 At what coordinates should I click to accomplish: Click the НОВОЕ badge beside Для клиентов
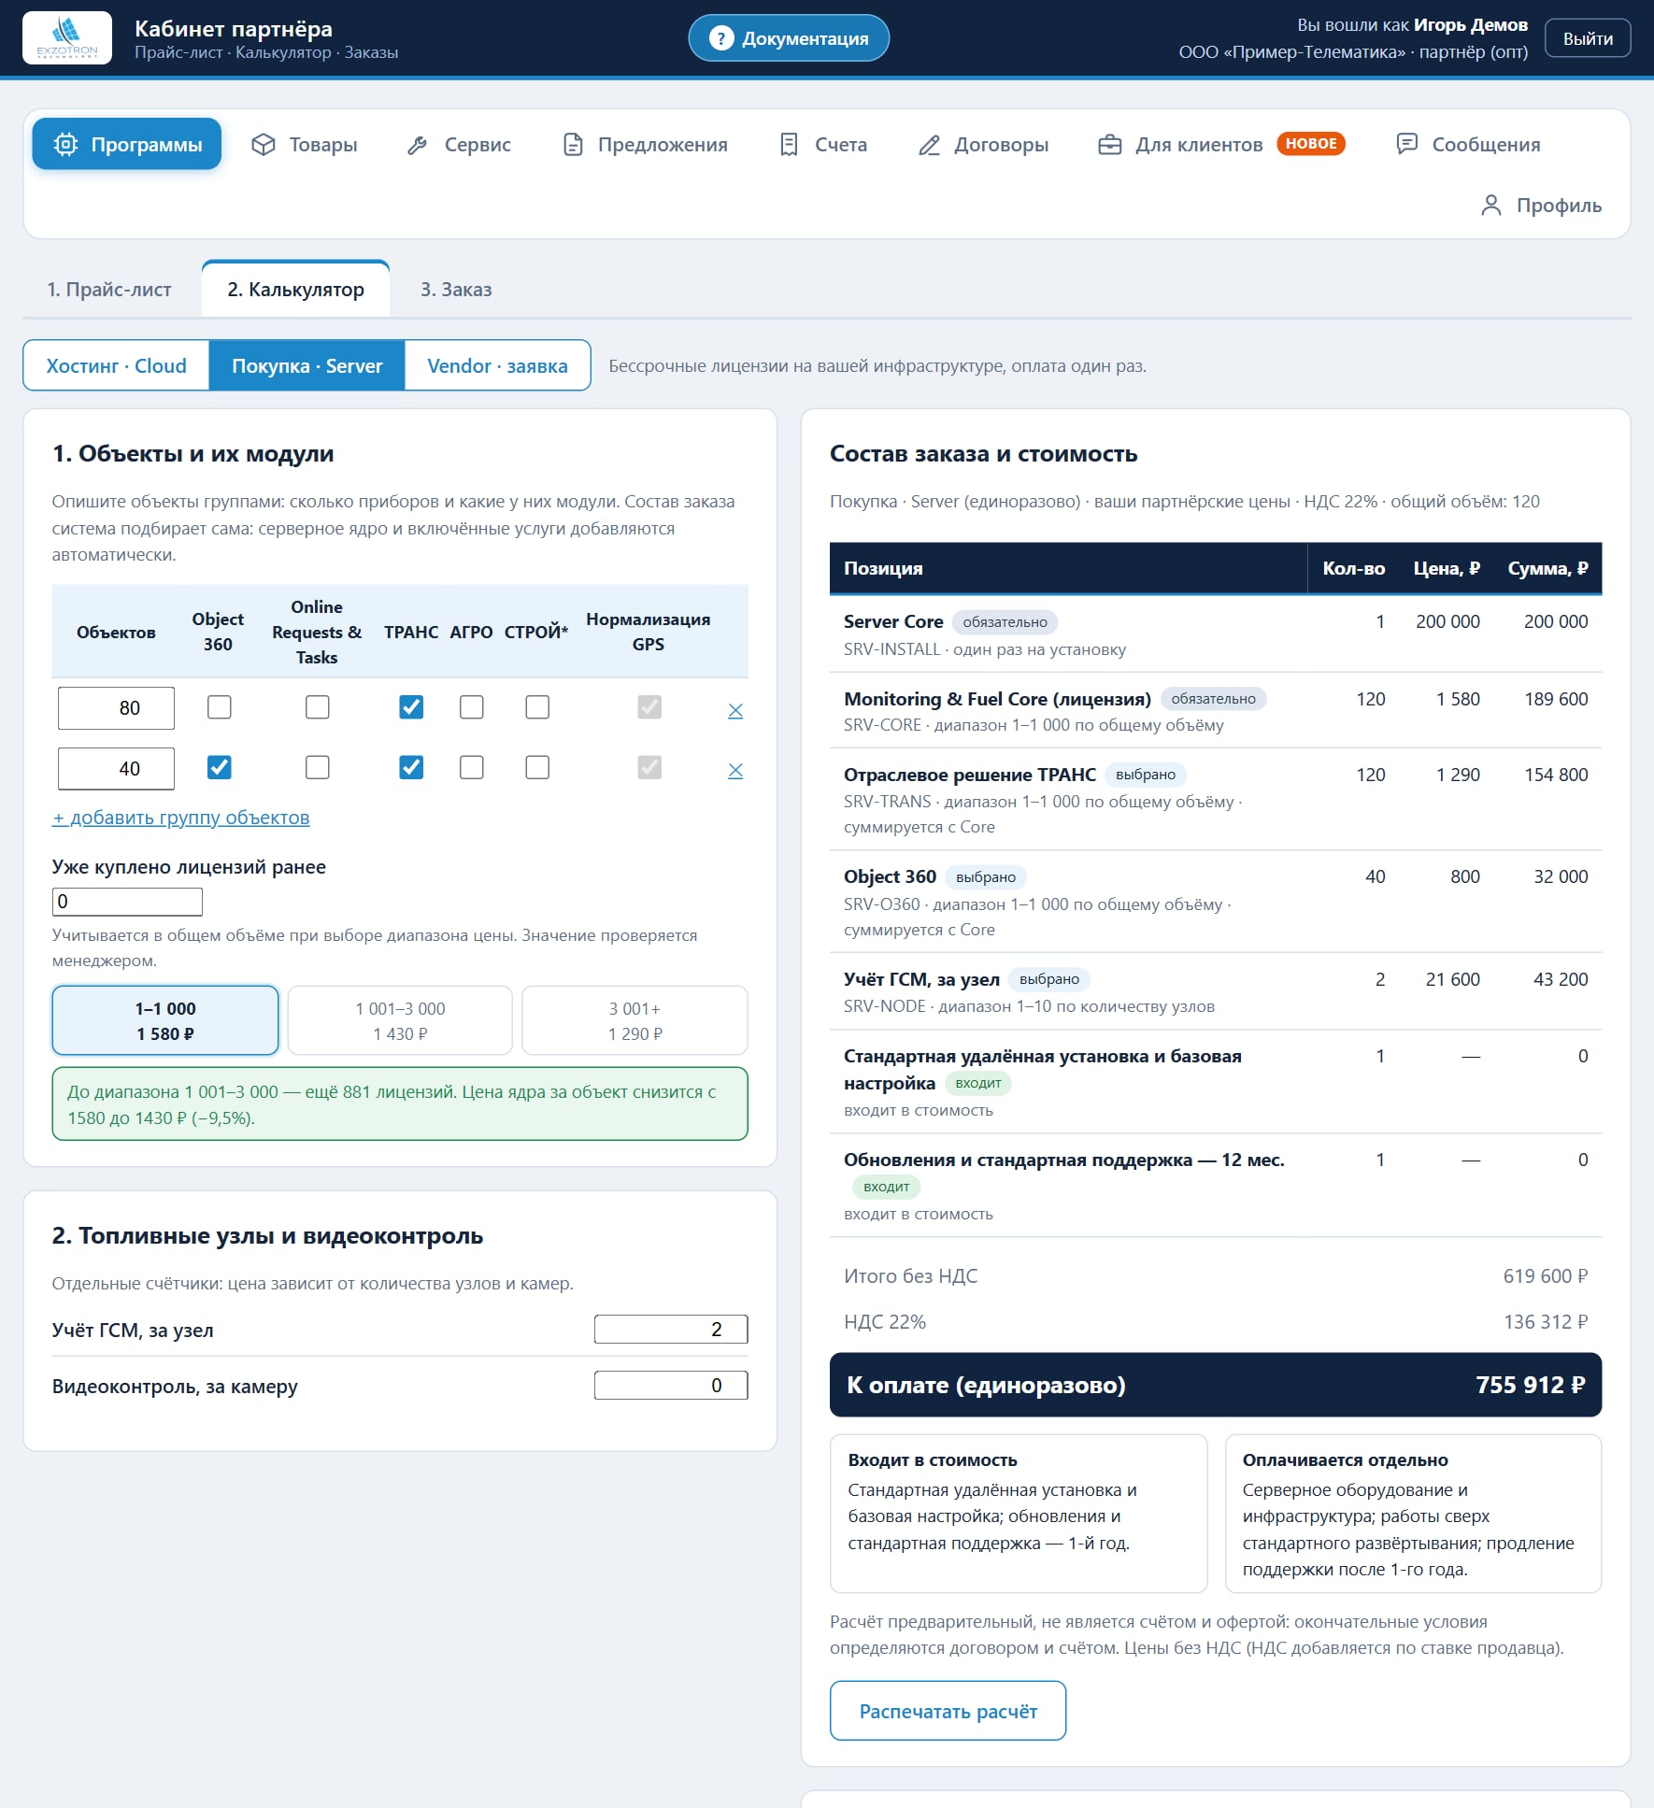[1310, 144]
